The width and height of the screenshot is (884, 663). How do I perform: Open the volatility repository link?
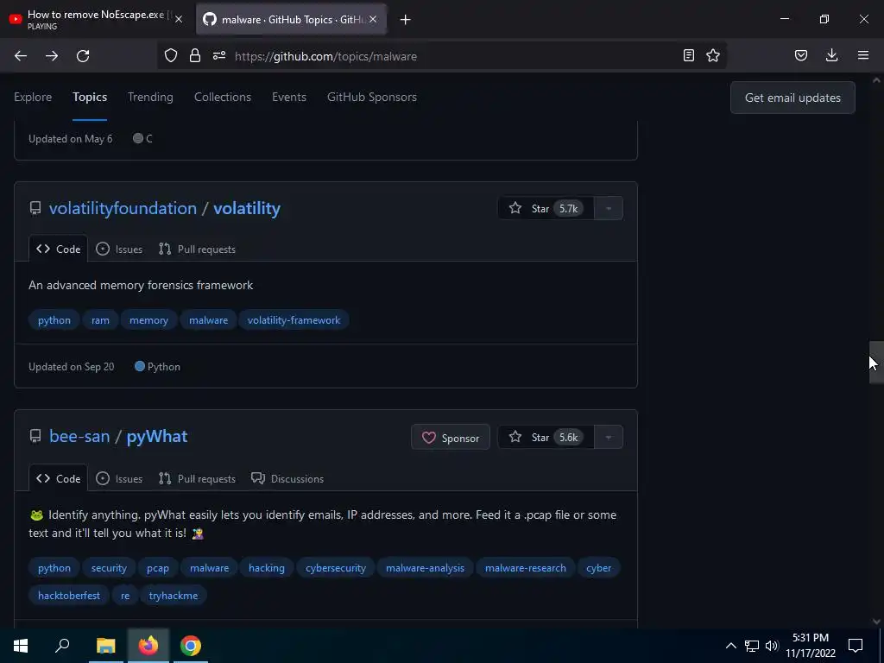pyautogui.click(x=247, y=208)
